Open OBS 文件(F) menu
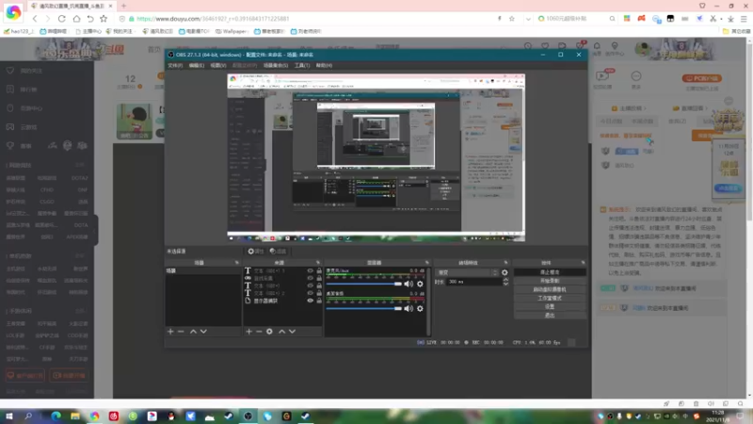Screen dimensions: 753x424 [x=175, y=65]
